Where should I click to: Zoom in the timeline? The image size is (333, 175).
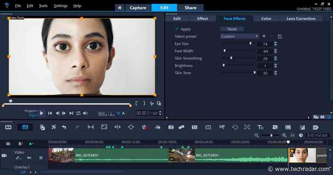[284, 135]
